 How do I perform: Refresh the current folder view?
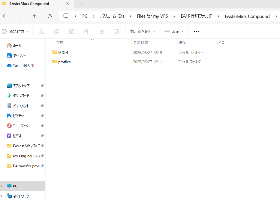click(x=49, y=16)
